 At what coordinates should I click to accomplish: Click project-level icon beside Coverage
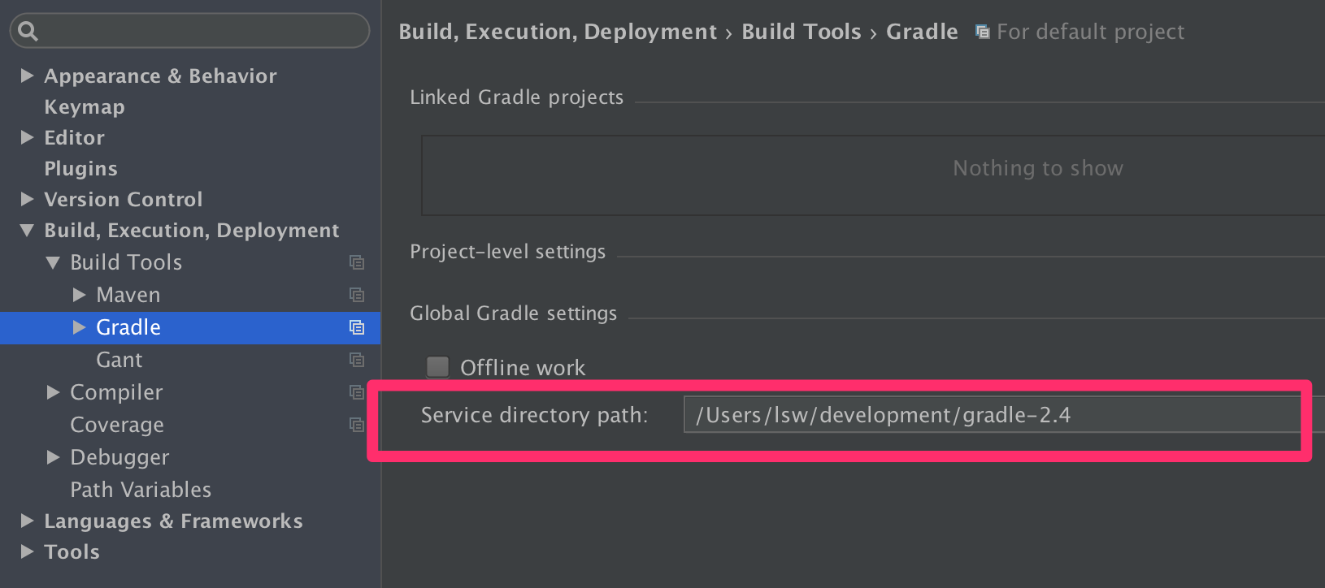point(357,425)
